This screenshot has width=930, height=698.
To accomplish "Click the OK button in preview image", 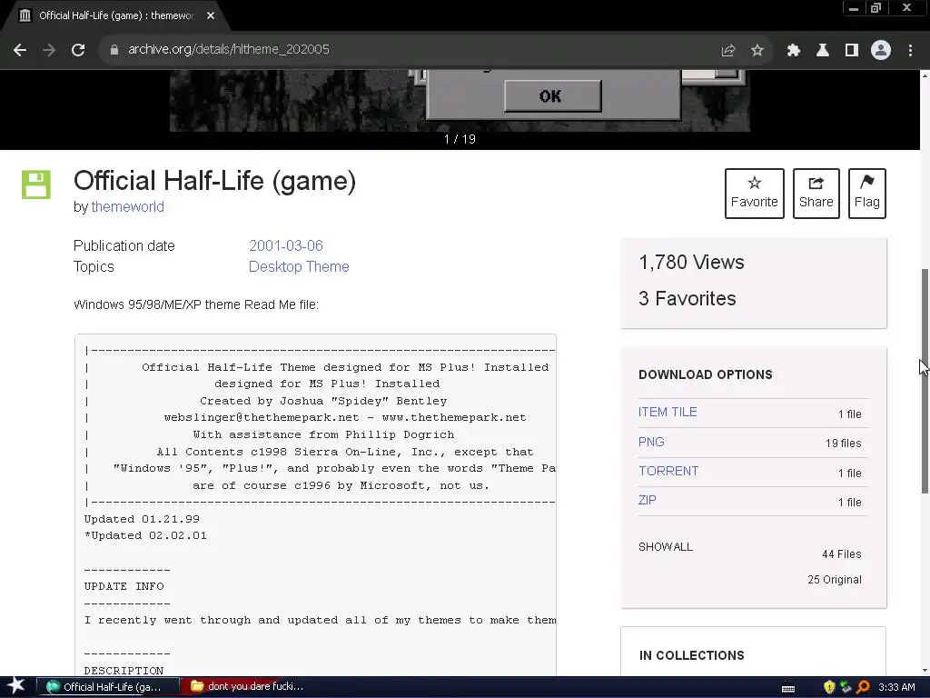I will 552,96.
